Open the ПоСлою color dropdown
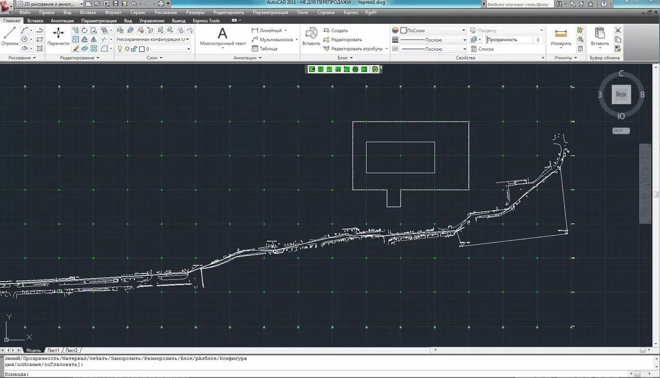 433,30
